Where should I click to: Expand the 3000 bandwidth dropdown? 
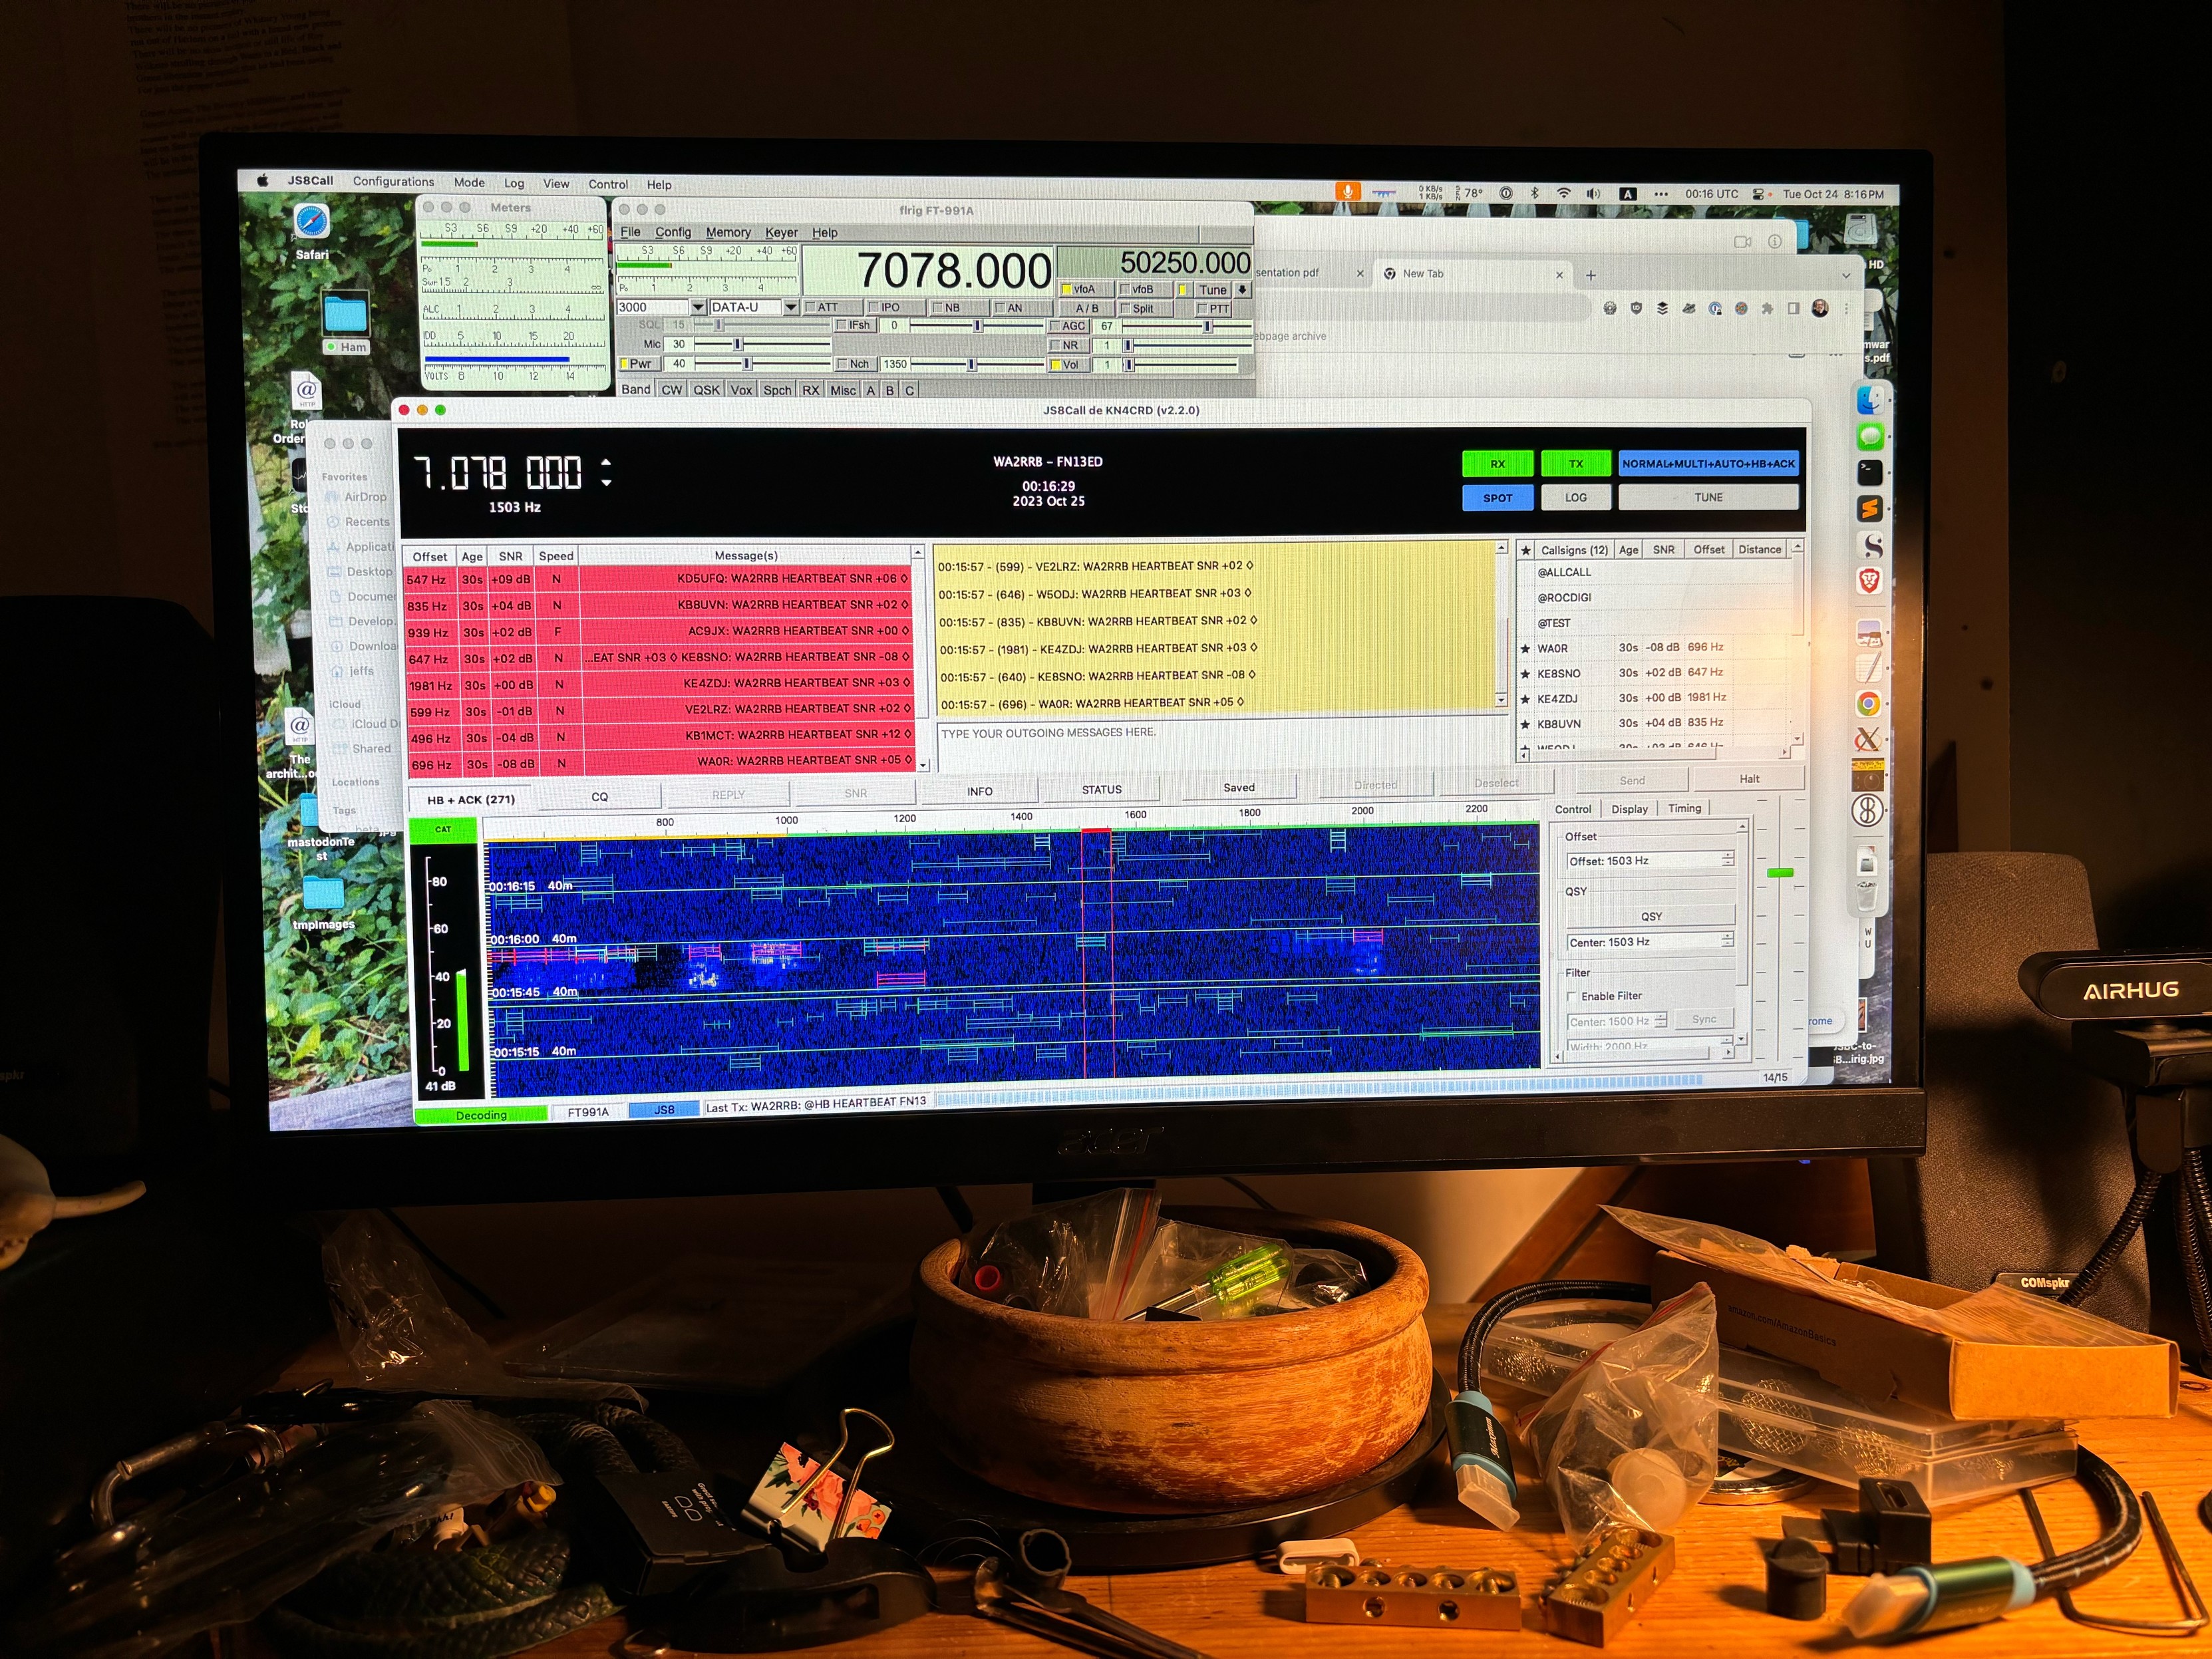click(x=698, y=308)
